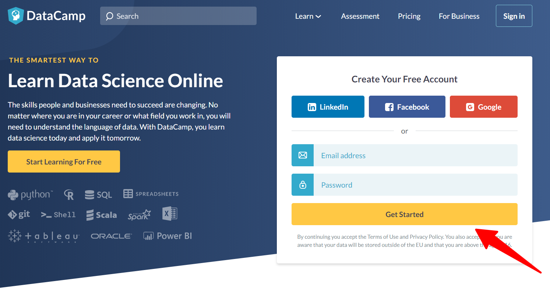Focus the Email address input field
This screenshot has width=550, height=291.
click(x=415, y=156)
